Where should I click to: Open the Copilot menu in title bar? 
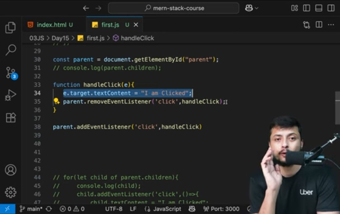(x=252, y=8)
